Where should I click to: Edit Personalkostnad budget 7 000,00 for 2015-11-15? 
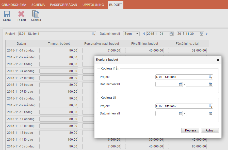click(x=102, y=146)
